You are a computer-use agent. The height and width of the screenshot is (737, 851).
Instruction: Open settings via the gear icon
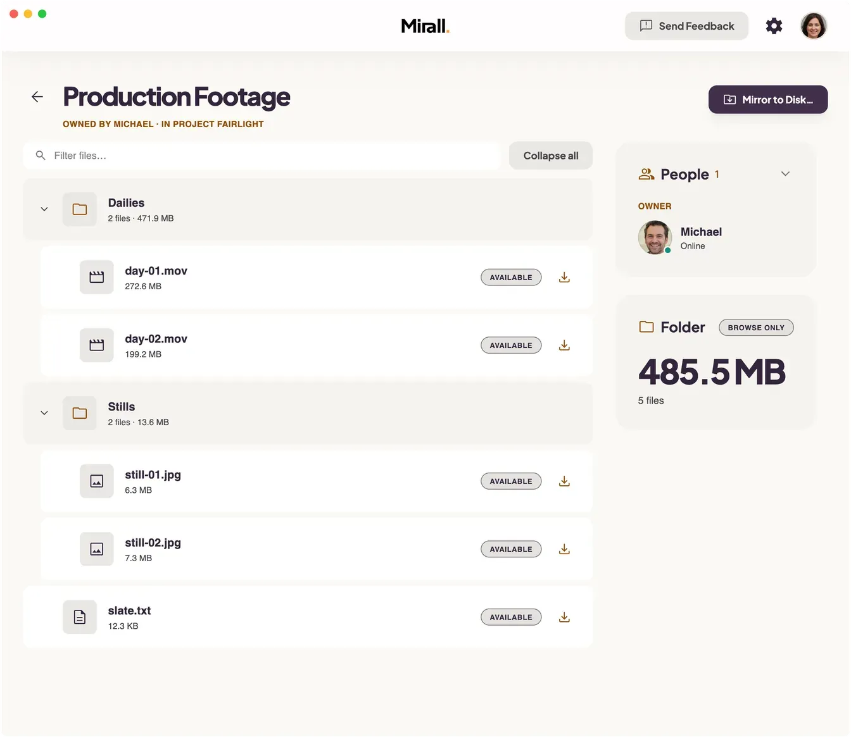tap(774, 26)
